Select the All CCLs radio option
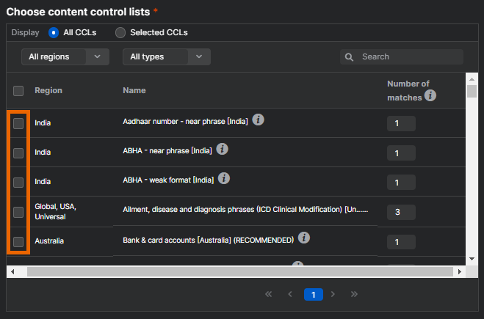 tap(54, 33)
